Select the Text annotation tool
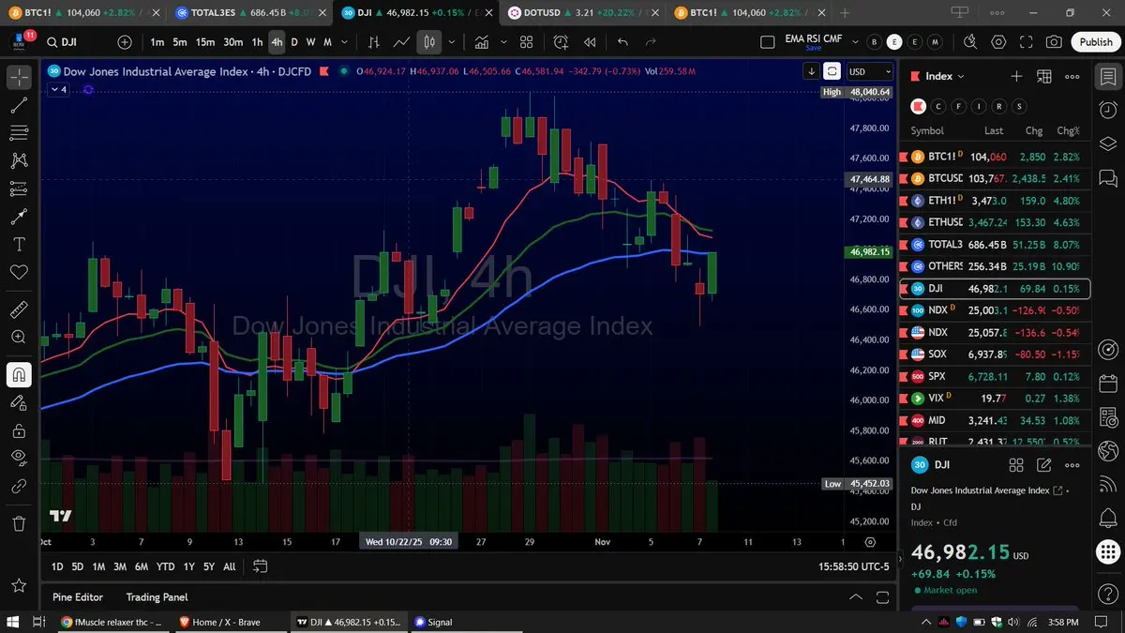Viewport: 1125px width, 633px height. point(19,244)
